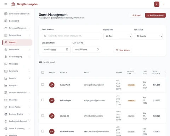The image size is (170, 136).
Task: Click the TOTAL REVENUE column header
Action: pos(156,73)
